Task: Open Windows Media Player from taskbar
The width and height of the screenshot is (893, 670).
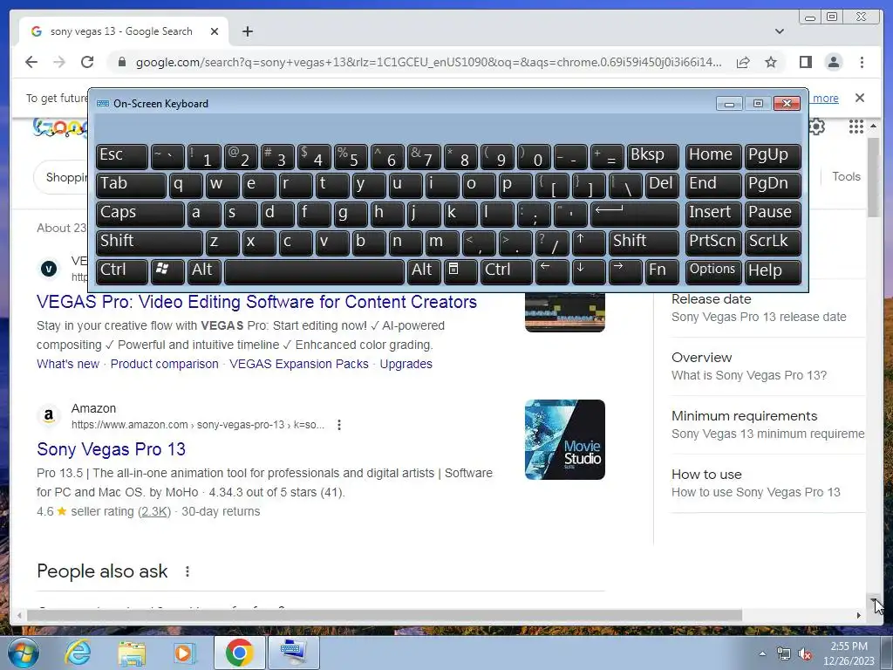Action: pos(184,653)
